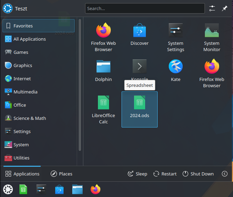The image size is (233, 197).
Task: Open System Settings from the taskbar
Action: [41, 189]
